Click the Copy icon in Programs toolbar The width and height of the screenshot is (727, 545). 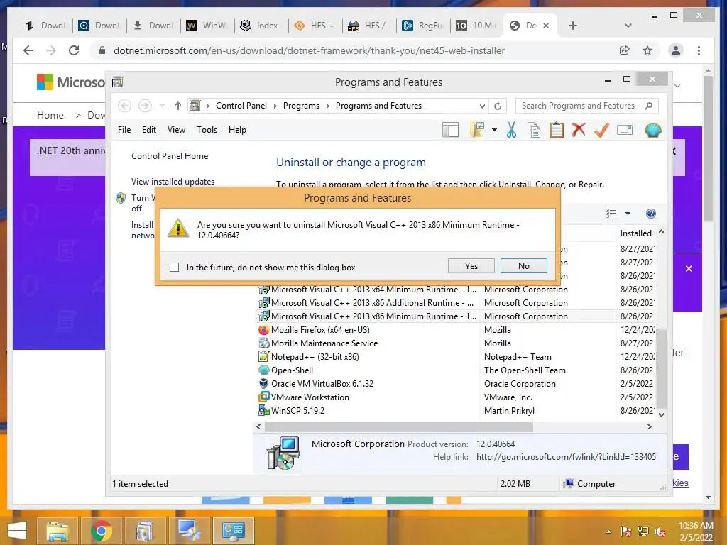point(534,131)
